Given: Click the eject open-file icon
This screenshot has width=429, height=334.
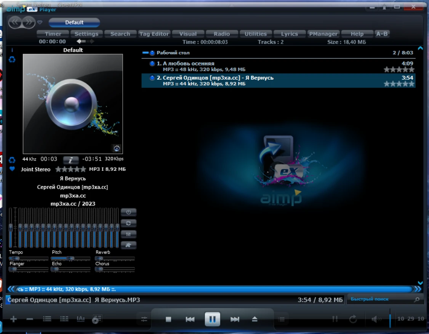Looking at the screenshot, I should click(255, 320).
